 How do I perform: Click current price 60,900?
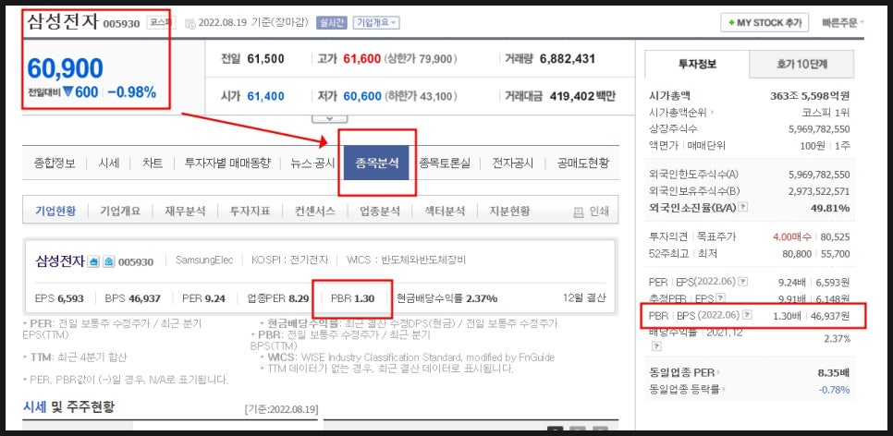(65, 68)
